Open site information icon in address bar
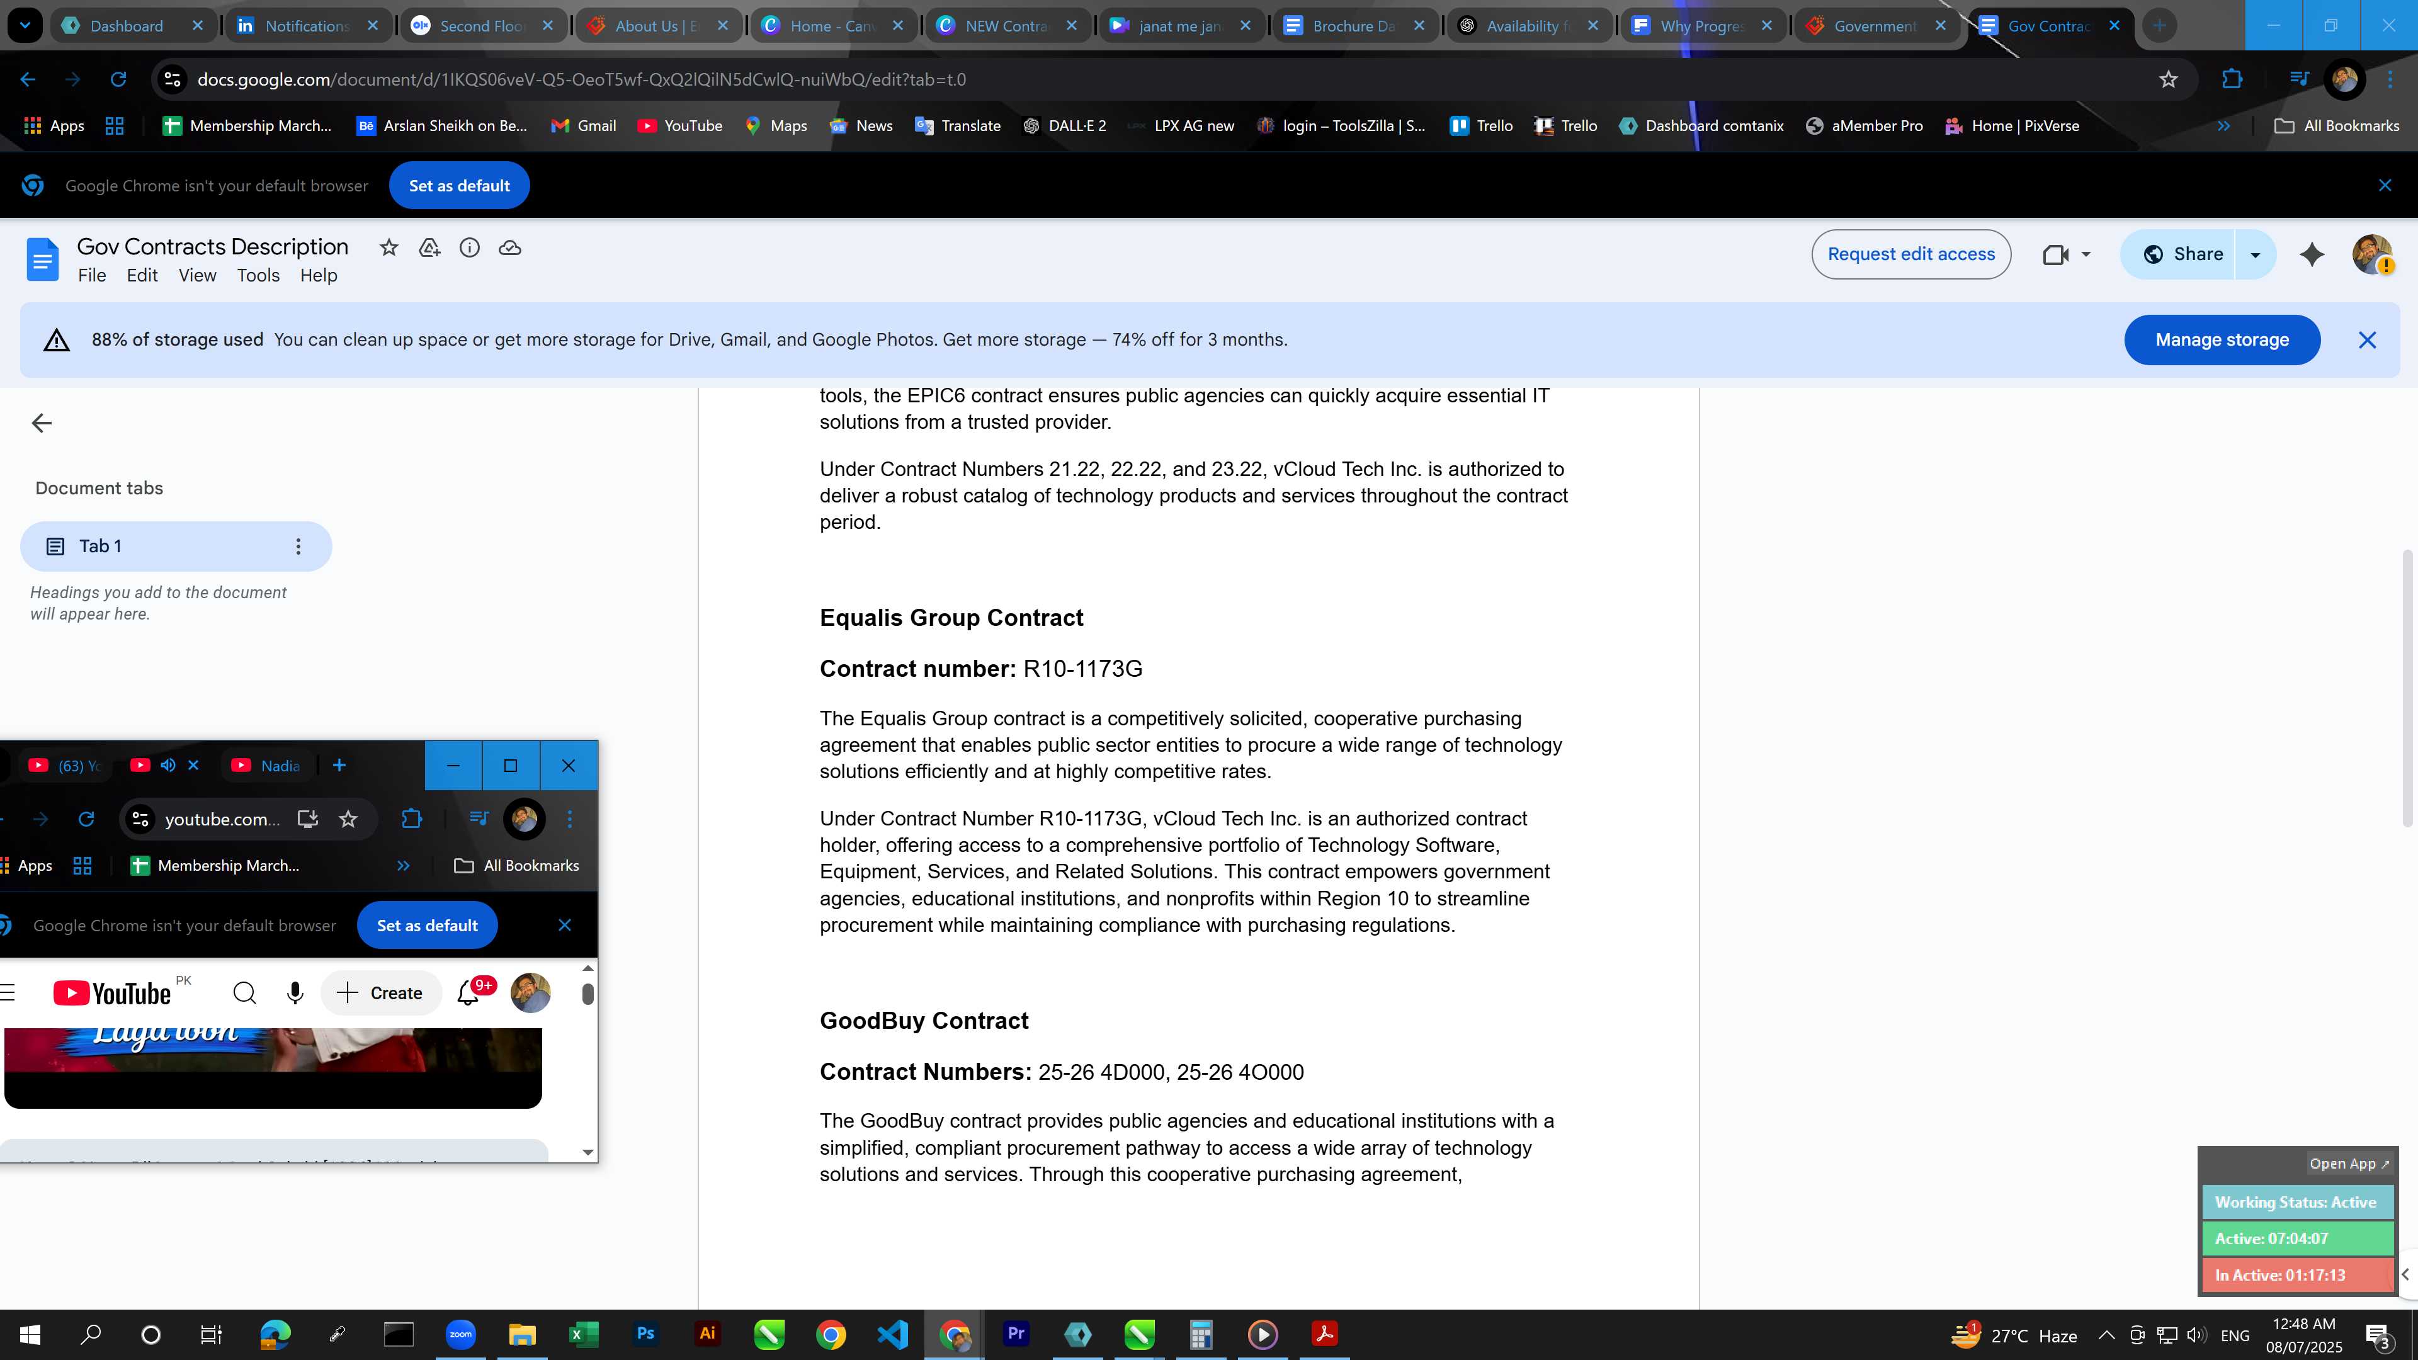 172,80
